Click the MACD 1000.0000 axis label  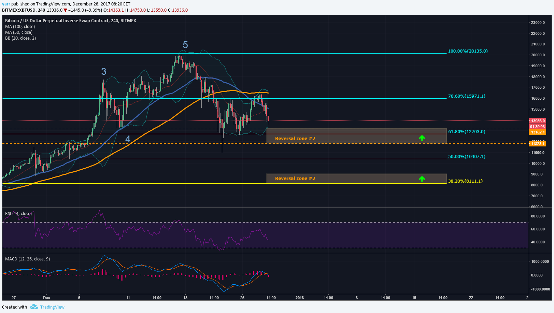point(540,261)
